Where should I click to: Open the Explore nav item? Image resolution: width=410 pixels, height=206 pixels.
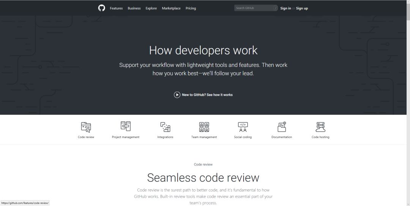pos(151,8)
